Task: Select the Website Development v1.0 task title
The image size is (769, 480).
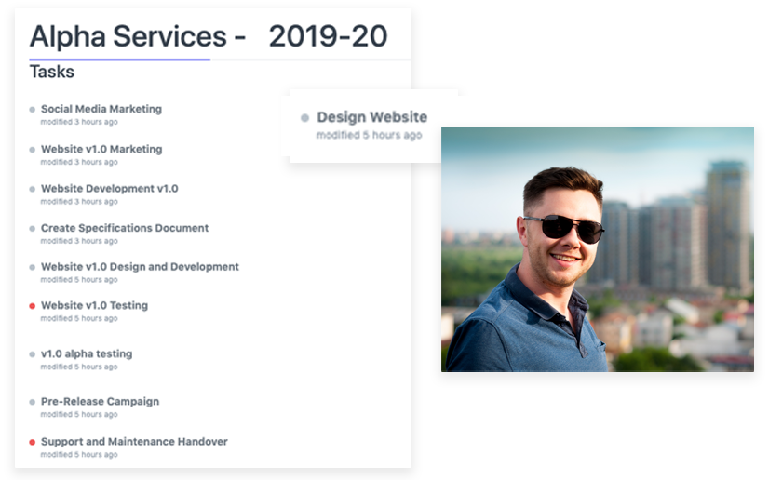Action: pos(109,189)
